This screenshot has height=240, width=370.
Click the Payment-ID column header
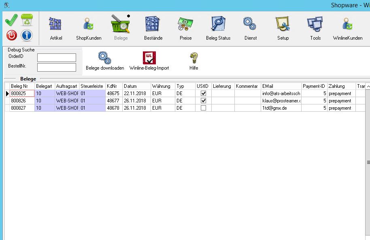(x=314, y=86)
